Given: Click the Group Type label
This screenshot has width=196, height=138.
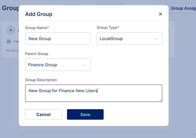Looking at the screenshot, I should tap(108, 27).
